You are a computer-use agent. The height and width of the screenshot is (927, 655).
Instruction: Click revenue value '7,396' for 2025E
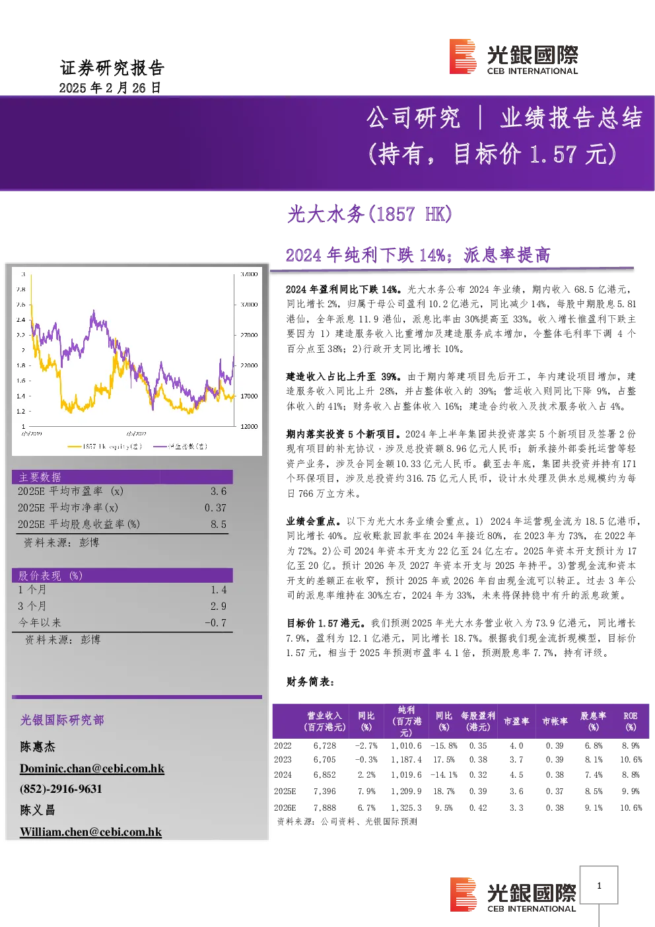pos(325,792)
